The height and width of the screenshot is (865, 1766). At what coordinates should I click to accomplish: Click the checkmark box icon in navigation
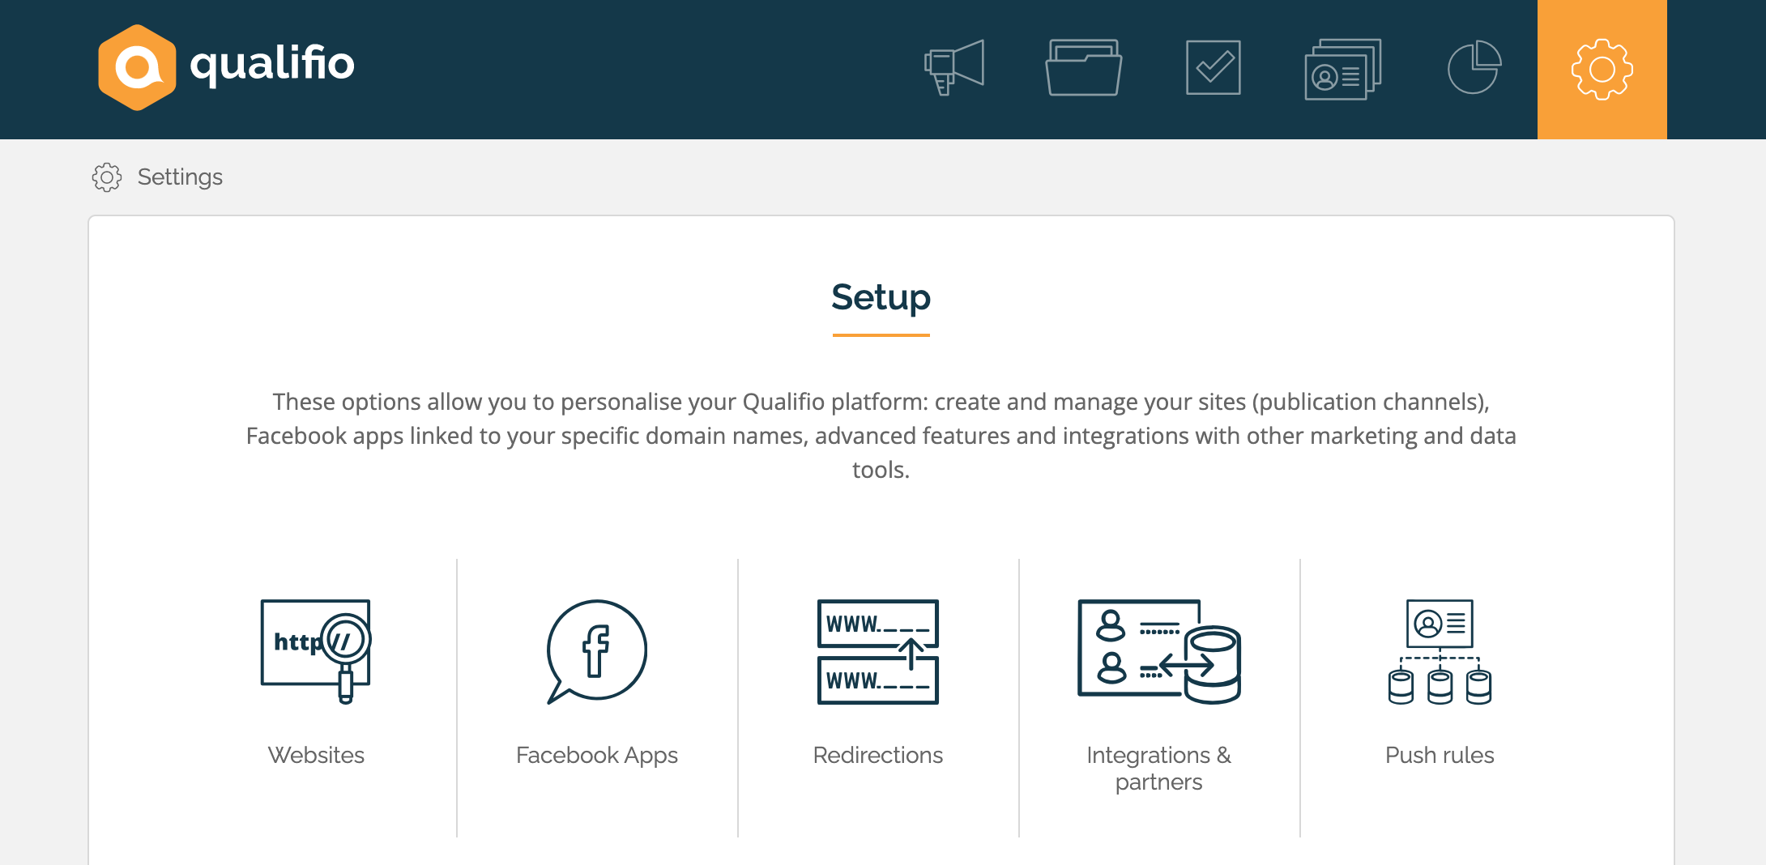pos(1214,68)
